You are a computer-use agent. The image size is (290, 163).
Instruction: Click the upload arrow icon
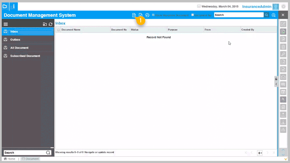point(283,115)
